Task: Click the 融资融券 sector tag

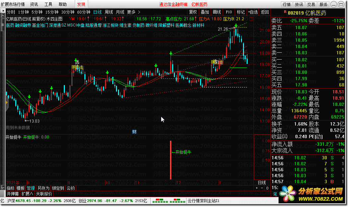Action: pos(23,25)
